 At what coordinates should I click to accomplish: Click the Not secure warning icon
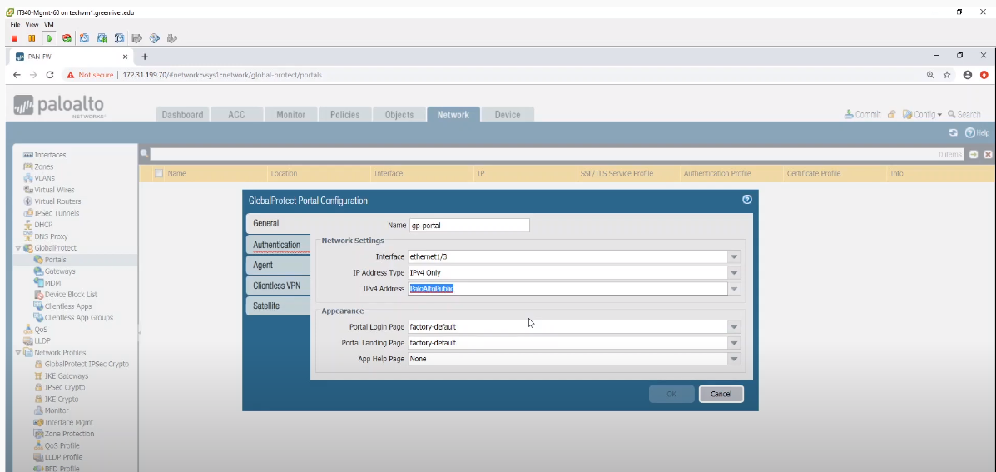(70, 75)
